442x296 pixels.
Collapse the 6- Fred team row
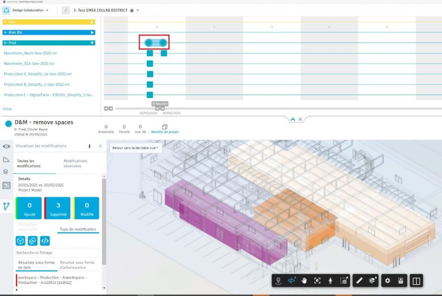92,43
